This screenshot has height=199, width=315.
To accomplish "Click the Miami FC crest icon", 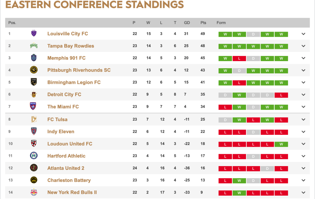I will tap(34, 107).
